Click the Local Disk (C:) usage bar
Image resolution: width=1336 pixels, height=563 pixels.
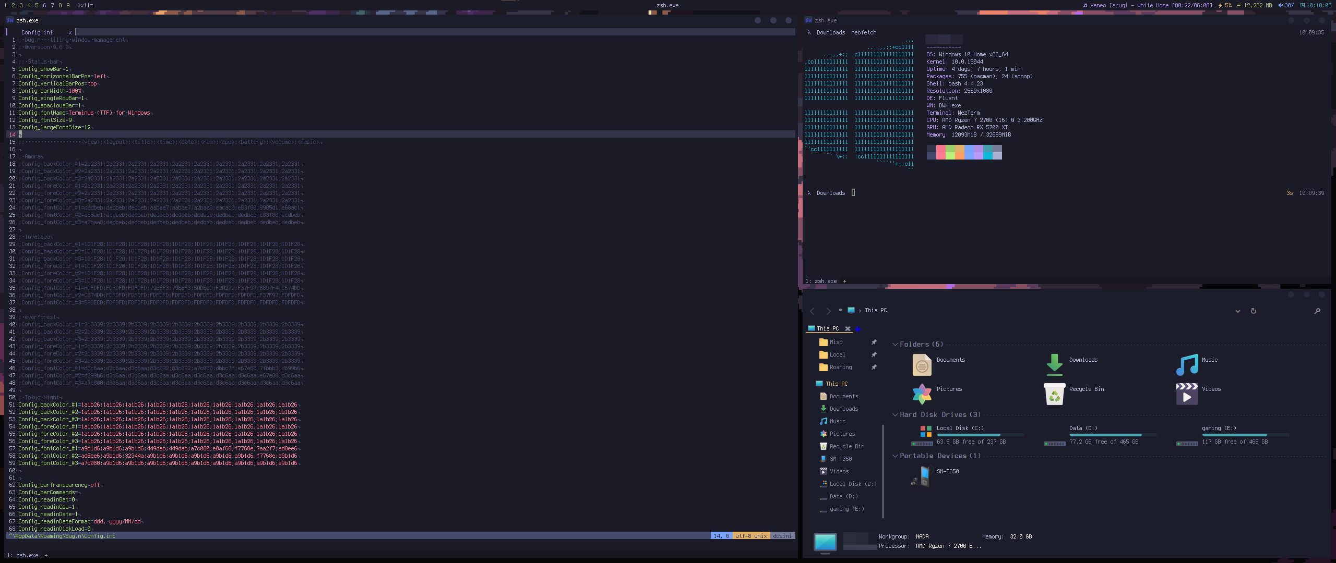(x=980, y=435)
